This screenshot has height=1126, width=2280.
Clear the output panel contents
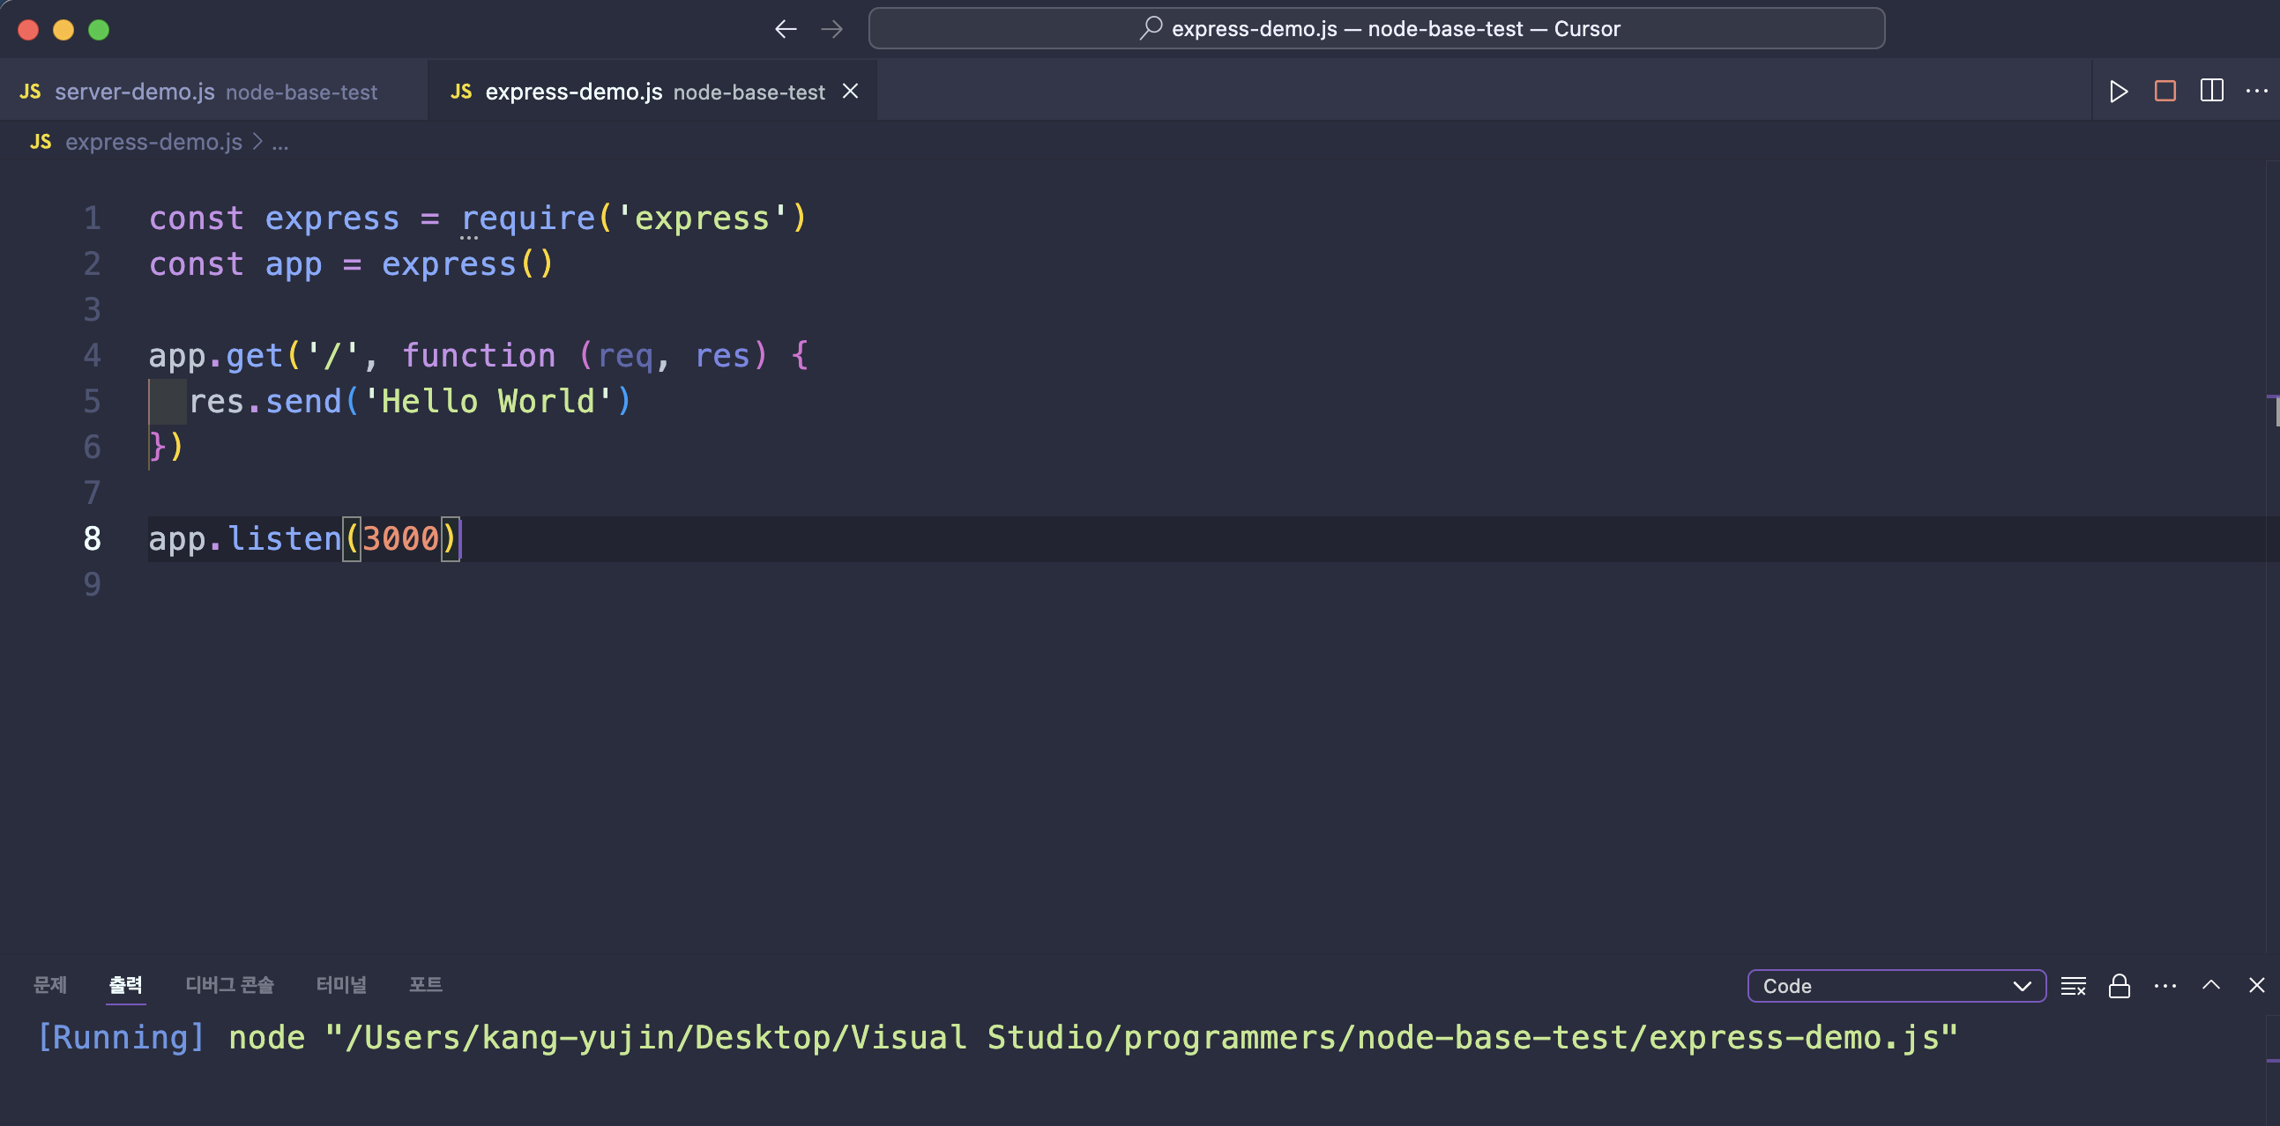(2075, 985)
